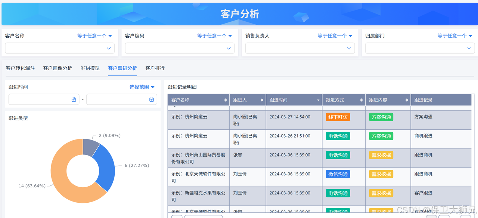Sort table by 跟进人 column

pyautogui.click(x=262, y=100)
